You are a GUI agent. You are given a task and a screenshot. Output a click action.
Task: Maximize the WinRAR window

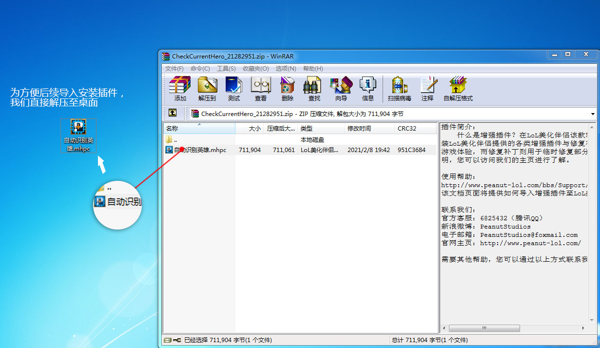[568, 55]
